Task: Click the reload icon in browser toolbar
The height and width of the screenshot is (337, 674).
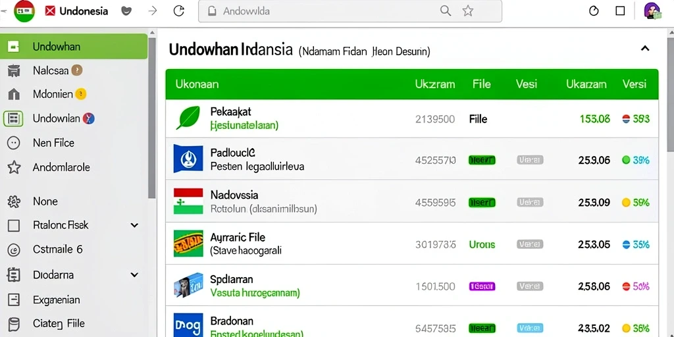Action: click(x=179, y=11)
